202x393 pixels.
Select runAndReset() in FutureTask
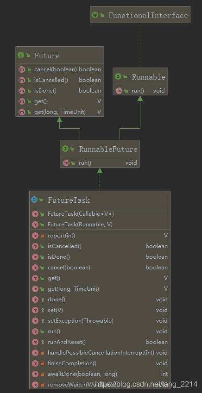pos(100,342)
